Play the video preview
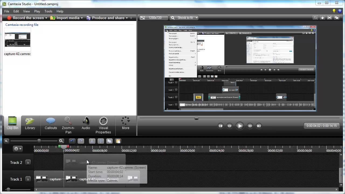345x194 pixels. 239,126
